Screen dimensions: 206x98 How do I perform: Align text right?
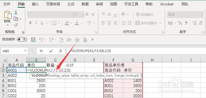[x=115, y=23]
